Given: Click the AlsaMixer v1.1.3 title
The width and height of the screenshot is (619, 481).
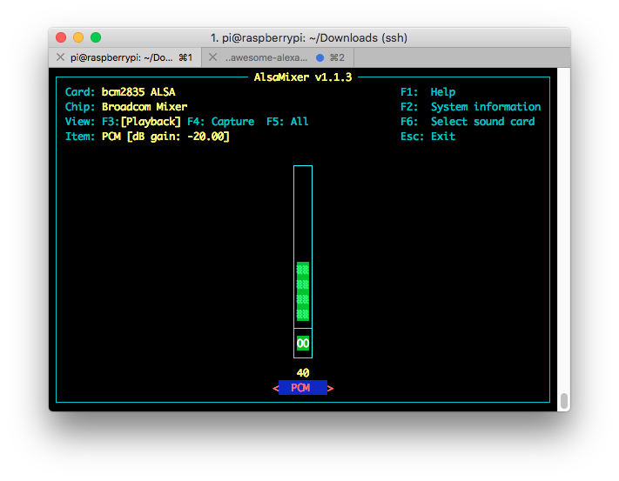Looking at the screenshot, I should [x=303, y=77].
